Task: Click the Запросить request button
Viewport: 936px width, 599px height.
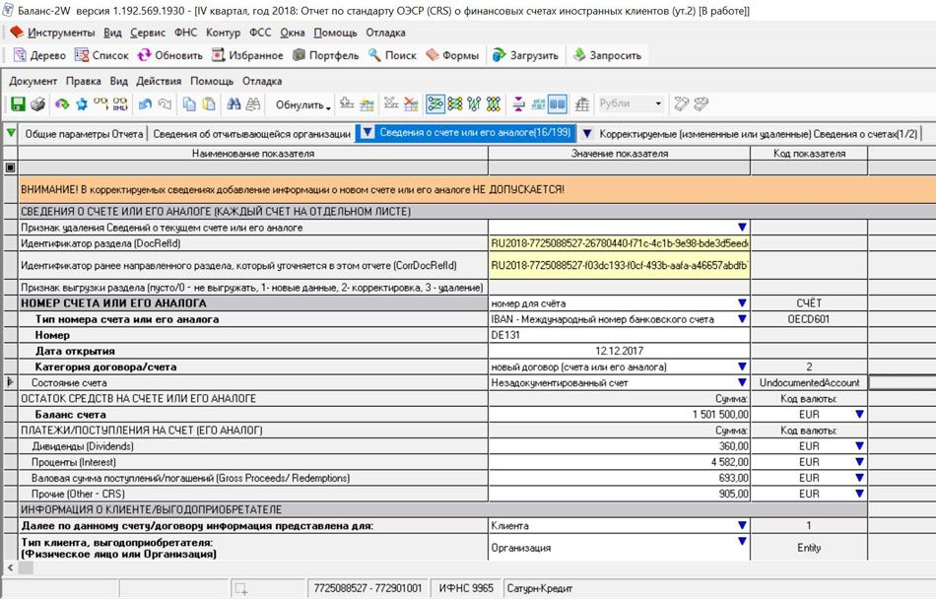Action: pos(607,55)
